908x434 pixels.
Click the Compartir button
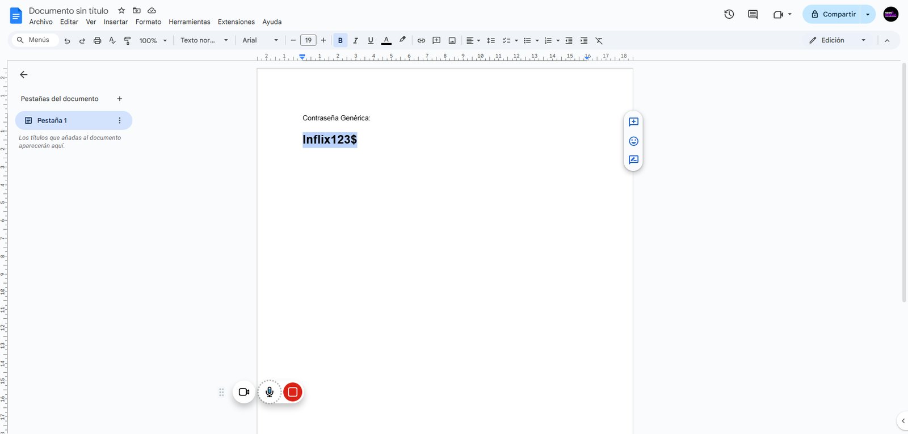832,14
